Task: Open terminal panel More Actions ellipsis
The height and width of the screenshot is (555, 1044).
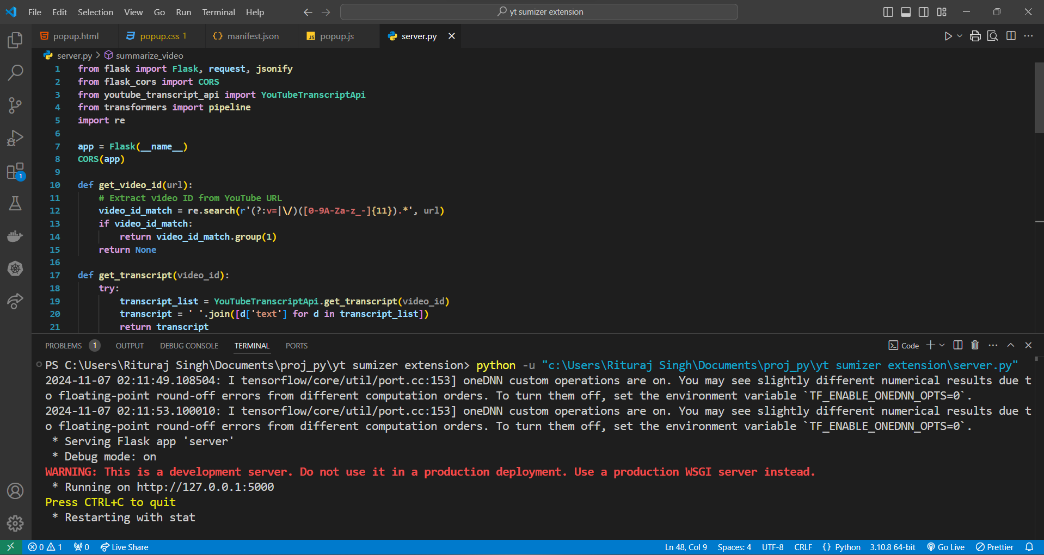Action: pyautogui.click(x=993, y=345)
